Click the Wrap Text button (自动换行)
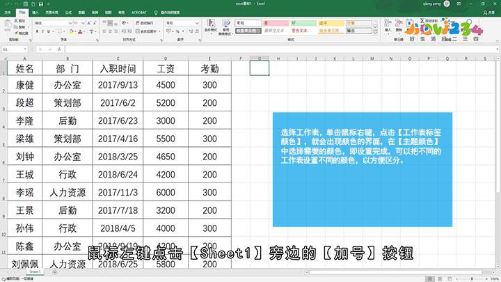This screenshot has height=282, width=501. point(145,23)
